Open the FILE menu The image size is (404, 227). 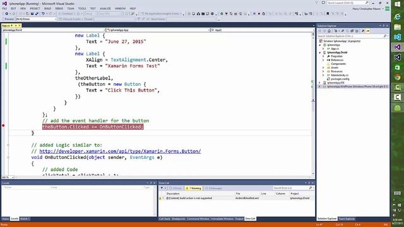click(4, 8)
